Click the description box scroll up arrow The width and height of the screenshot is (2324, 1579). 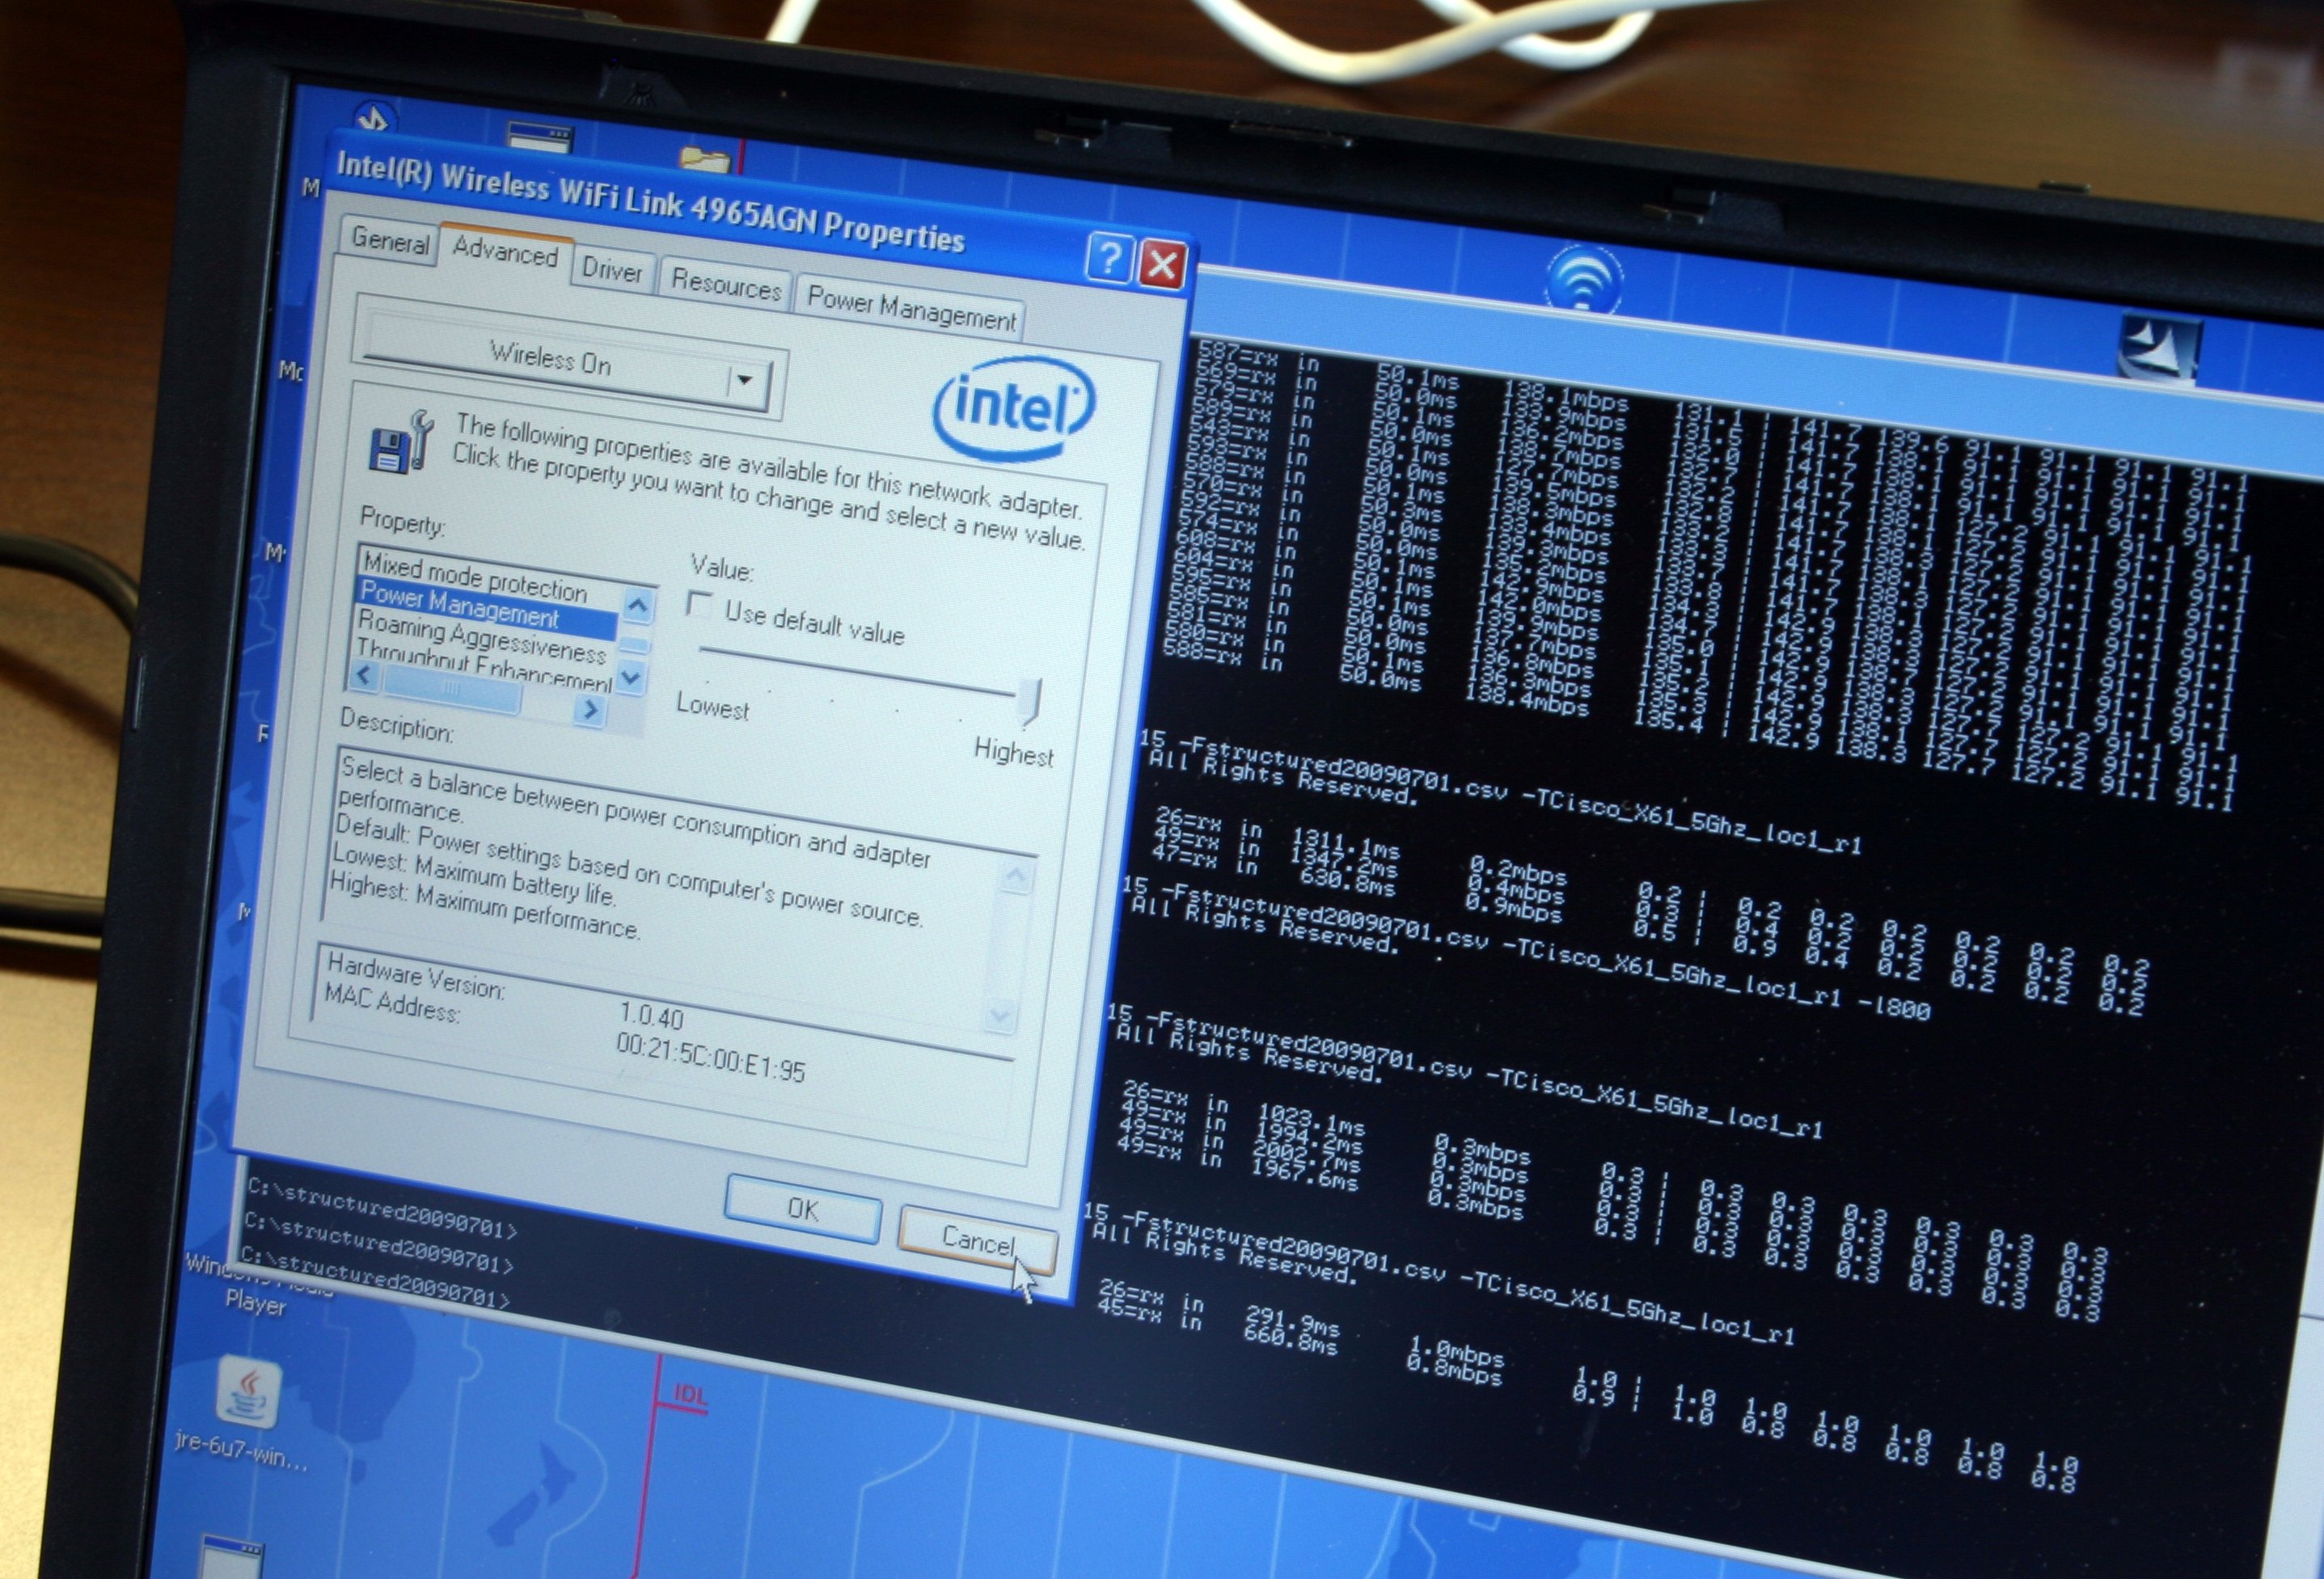(1016, 877)
